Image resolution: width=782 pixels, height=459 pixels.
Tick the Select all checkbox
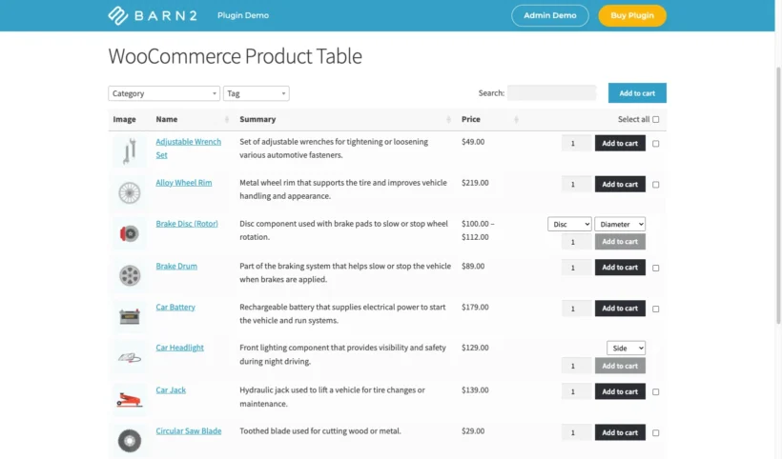point(656,119)
